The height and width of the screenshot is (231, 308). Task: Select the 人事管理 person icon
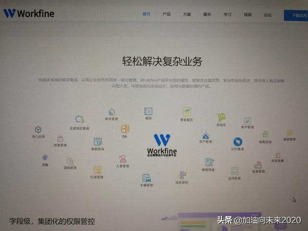[x=123, y=159]
